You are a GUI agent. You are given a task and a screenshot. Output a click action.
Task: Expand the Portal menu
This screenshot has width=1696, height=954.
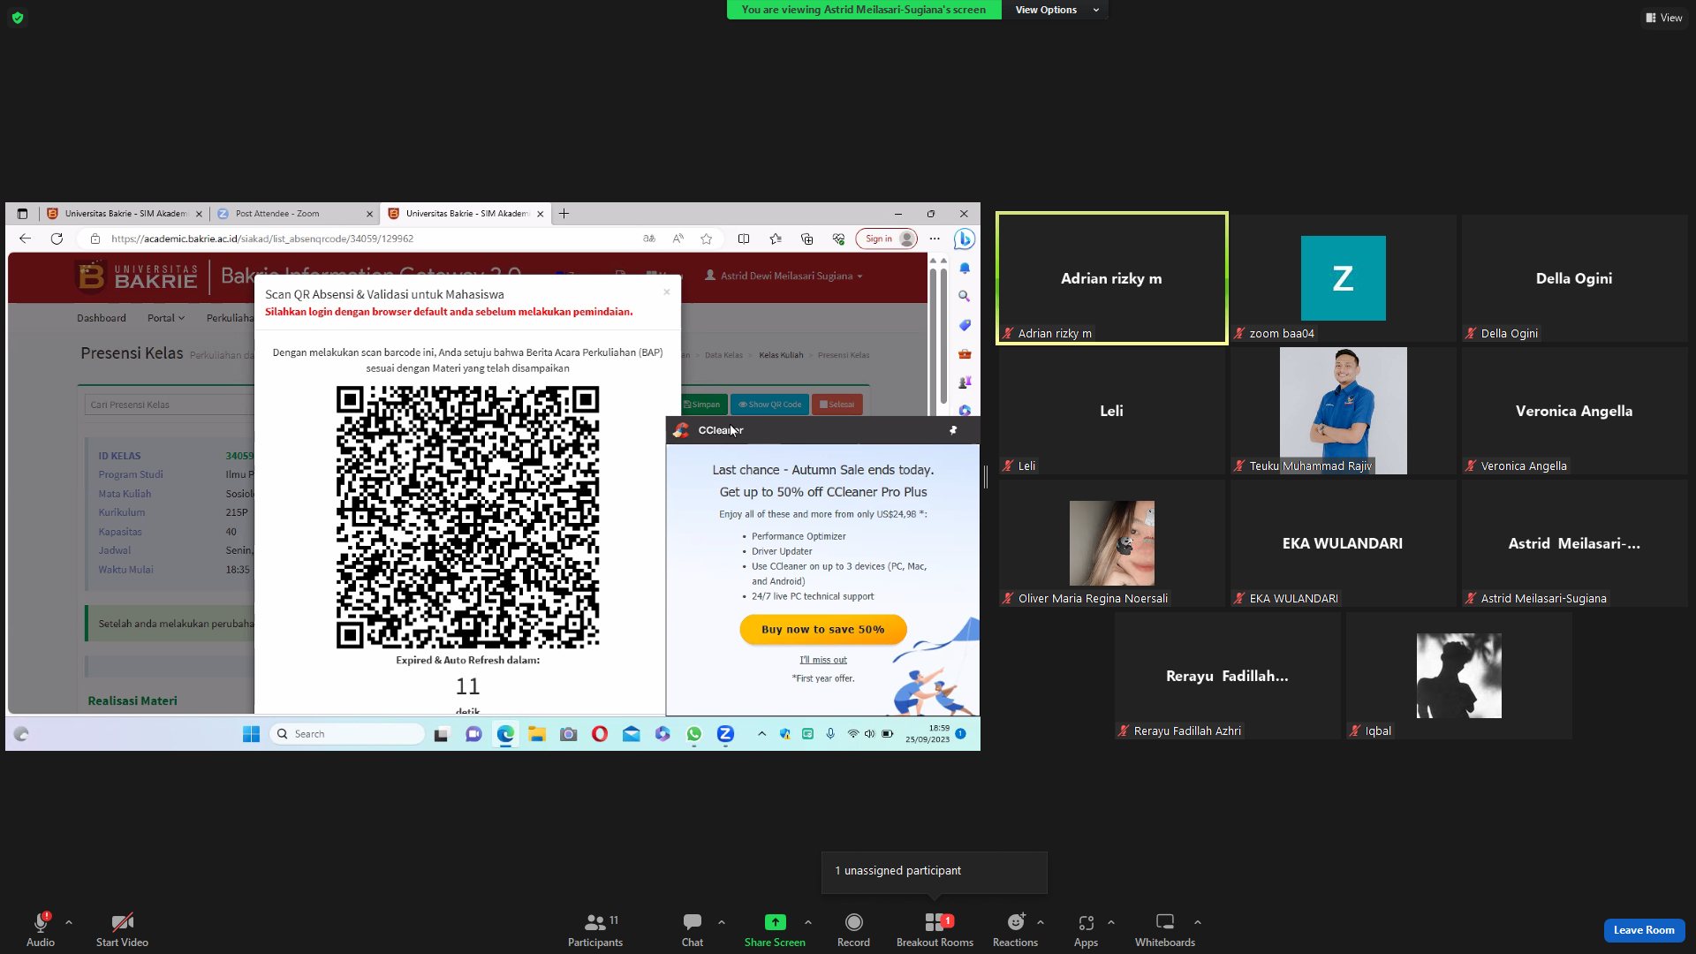point(166,318)
